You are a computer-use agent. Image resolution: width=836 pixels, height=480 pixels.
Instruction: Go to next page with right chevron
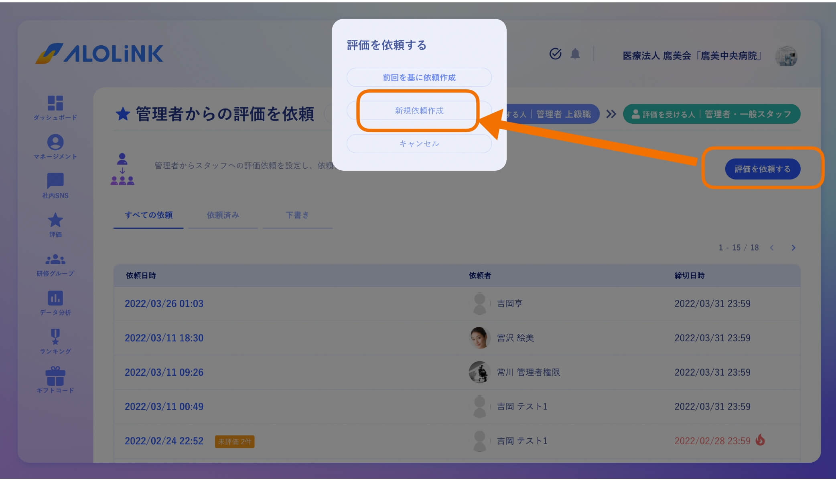(793, 248)
